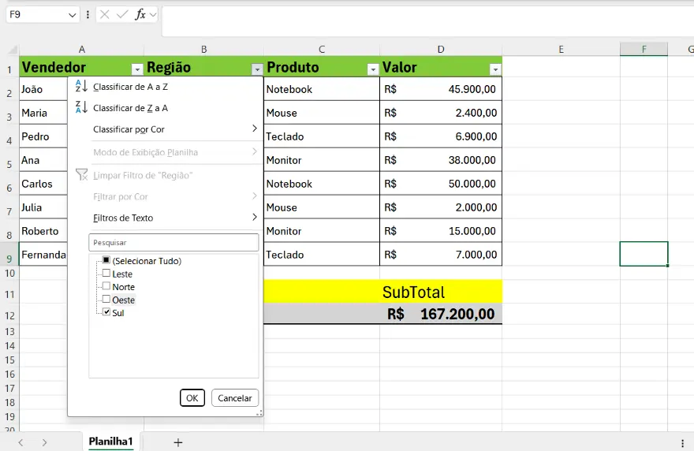Click the sort Z to A icon

(81, 108)
